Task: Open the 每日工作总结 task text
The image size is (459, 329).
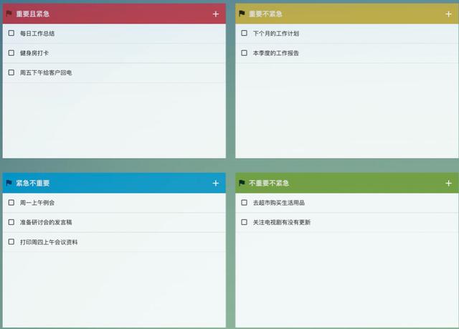Action: [x=37, y=34]
